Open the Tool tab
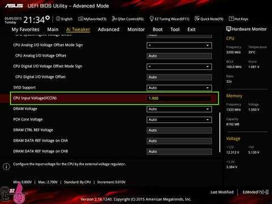The height and width of the screenshot is (204, 272). 175,29
